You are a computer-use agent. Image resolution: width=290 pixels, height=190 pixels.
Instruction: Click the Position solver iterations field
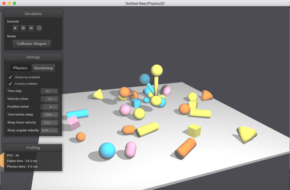click(49, 107)
